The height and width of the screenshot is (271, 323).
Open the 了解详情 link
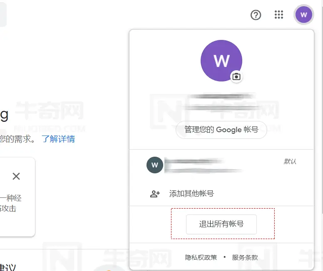click(x=58, y=139)
